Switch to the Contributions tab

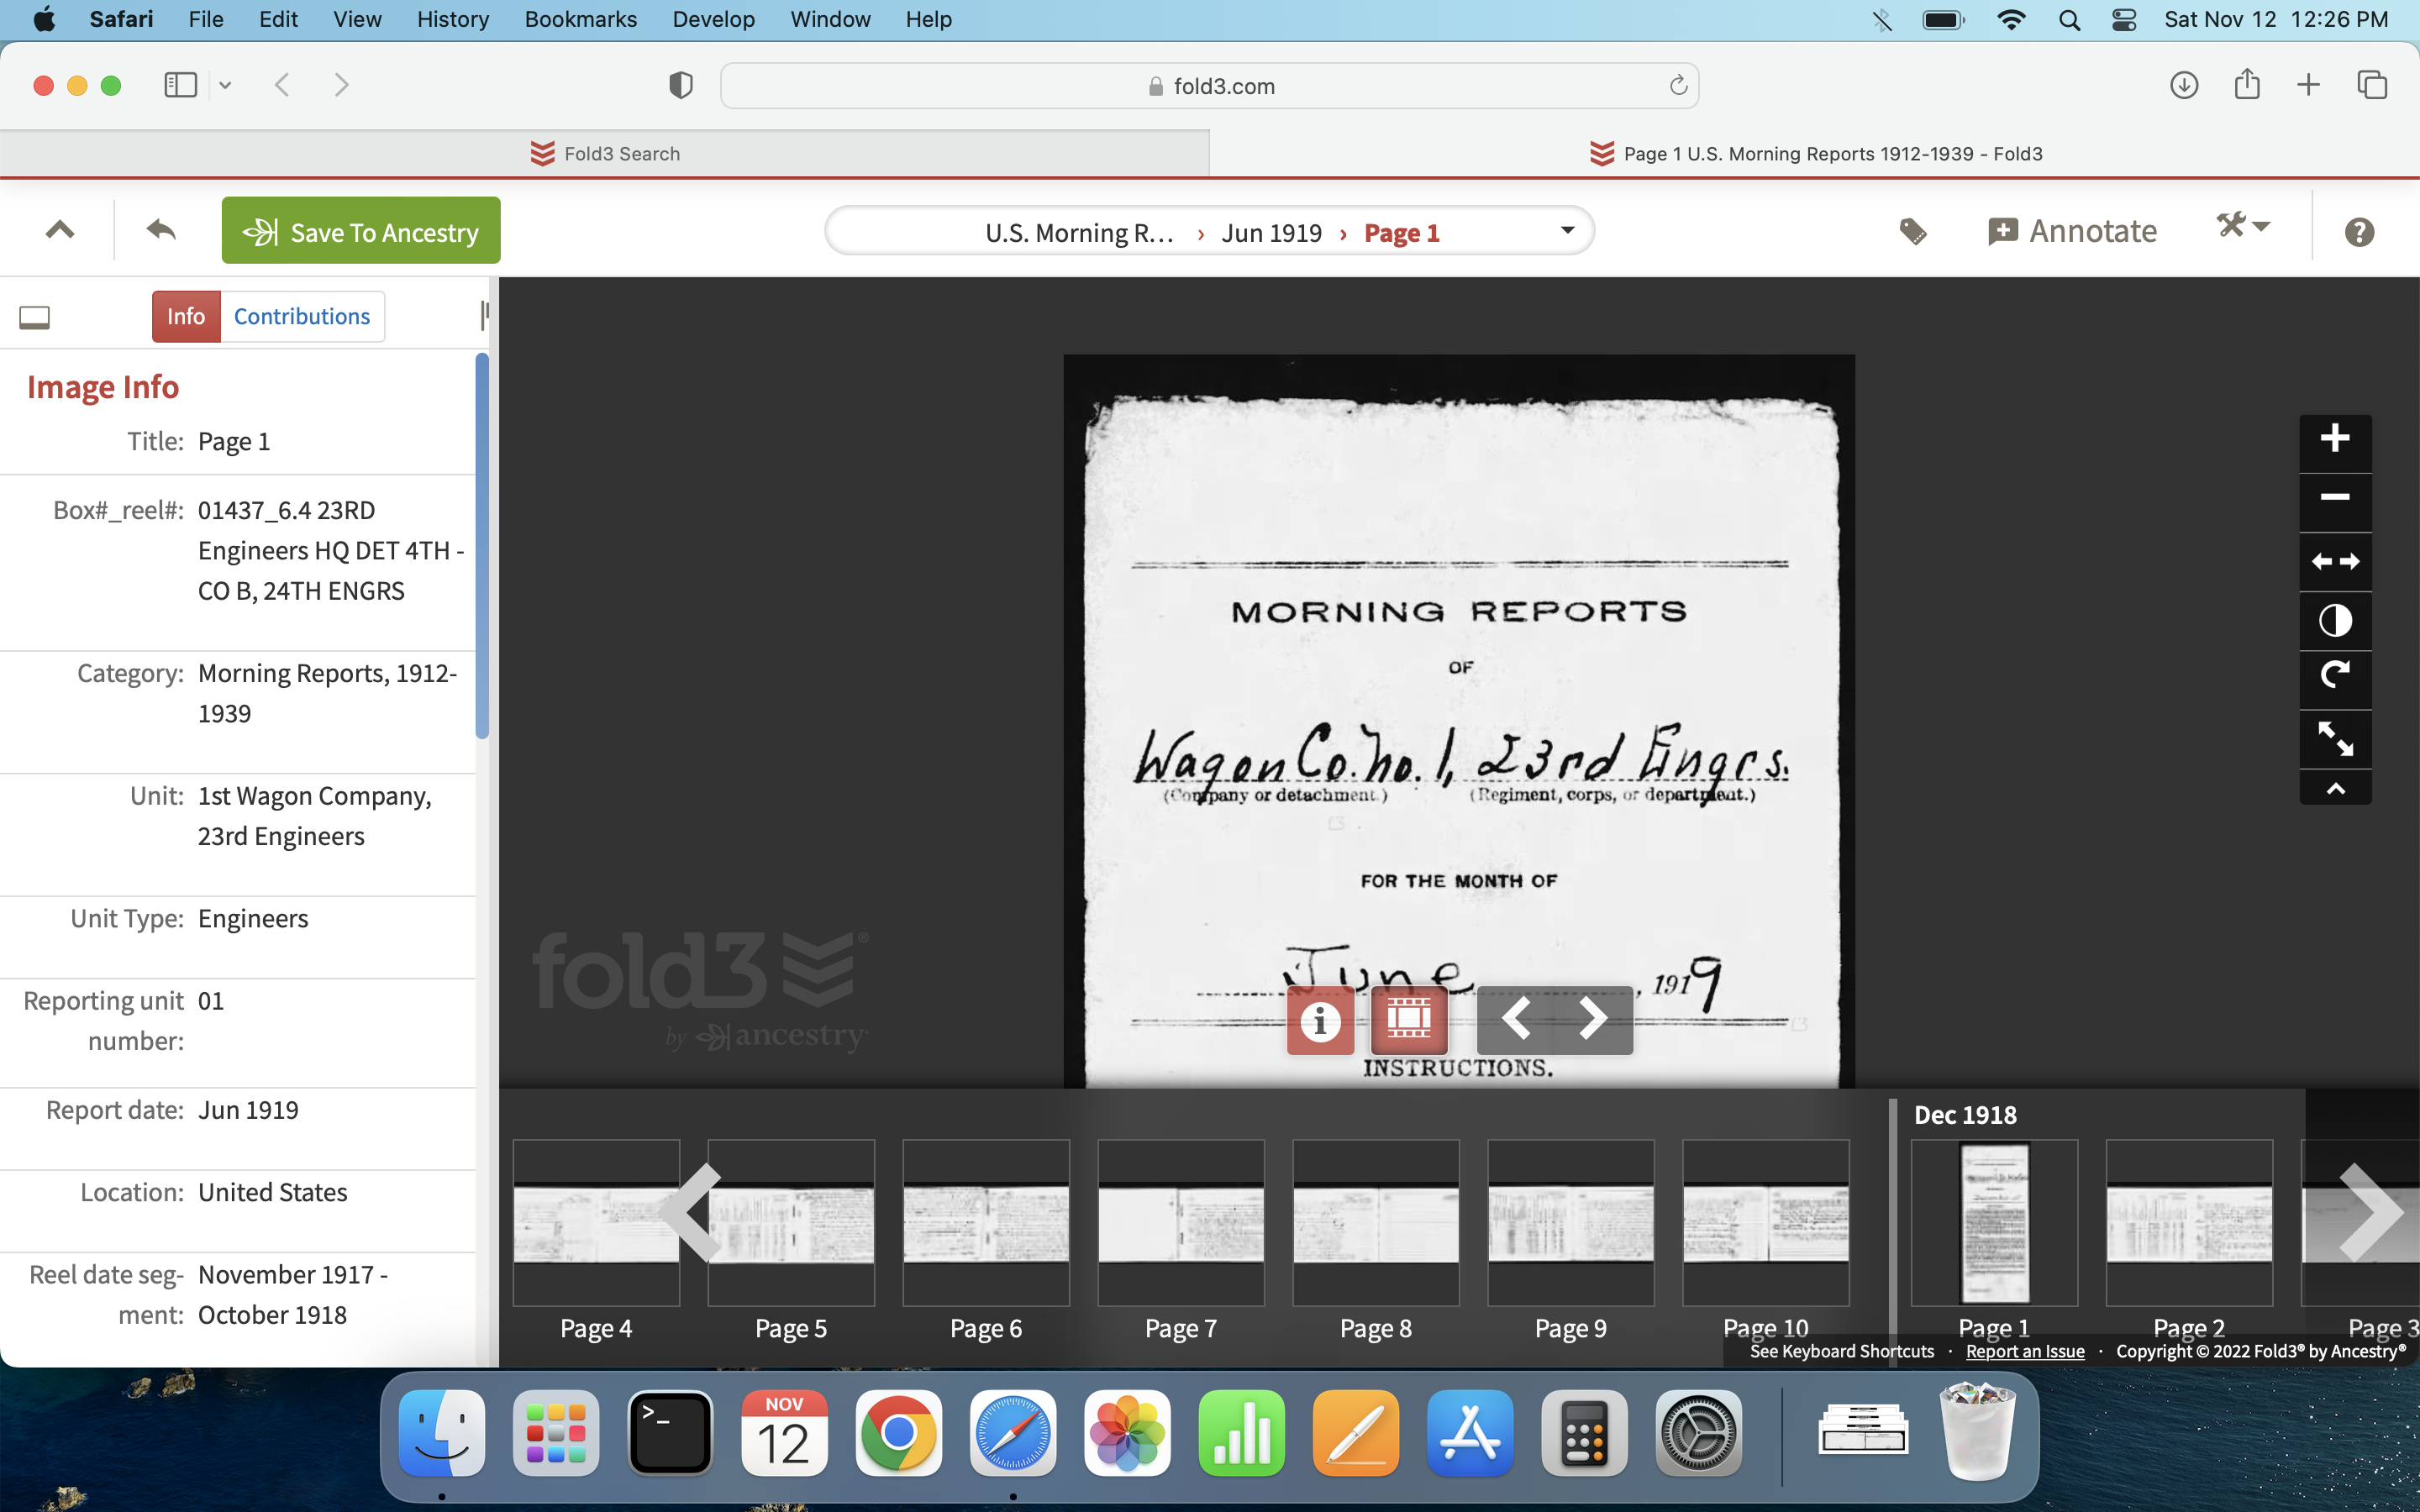coord(301,317)
